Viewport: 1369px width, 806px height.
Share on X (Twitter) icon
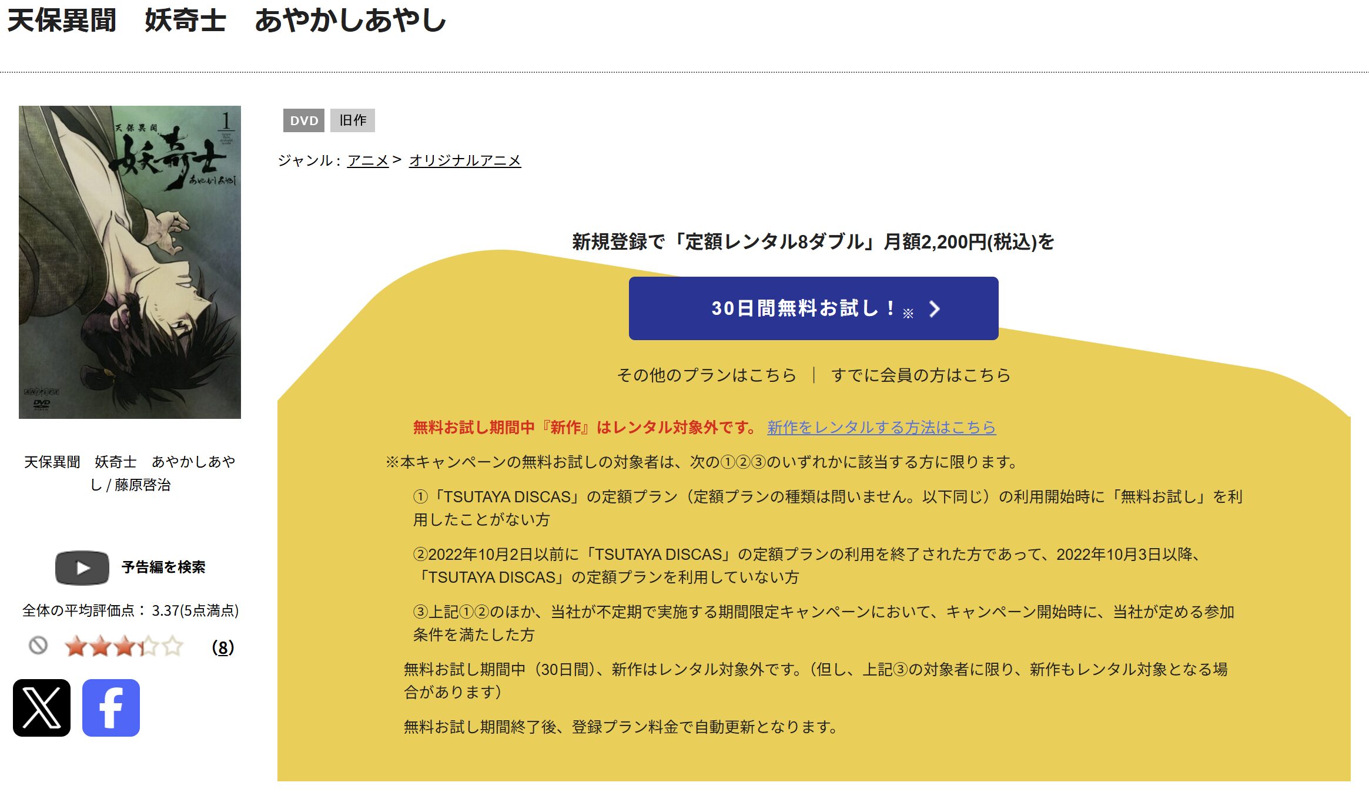coord(42,708)
